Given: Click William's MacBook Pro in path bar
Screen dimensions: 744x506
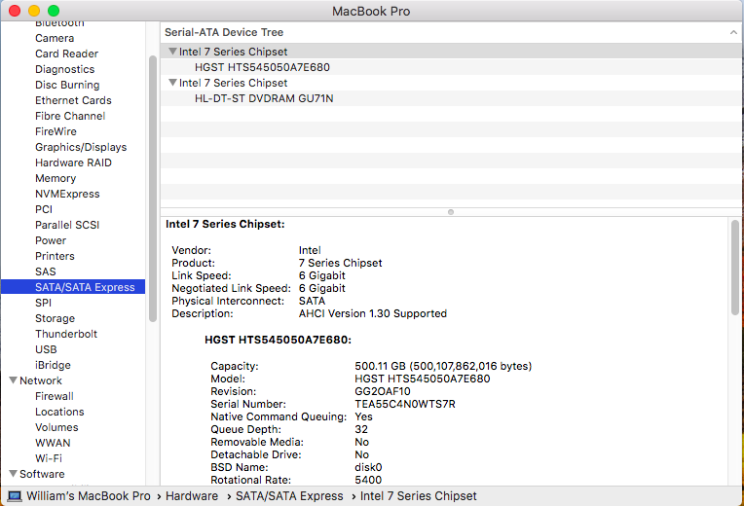Looking at the screenshot, I should tap(88, 496).
